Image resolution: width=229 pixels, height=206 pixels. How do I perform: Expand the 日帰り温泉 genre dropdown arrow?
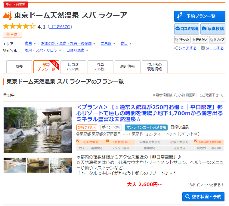[x=87, y=51]
